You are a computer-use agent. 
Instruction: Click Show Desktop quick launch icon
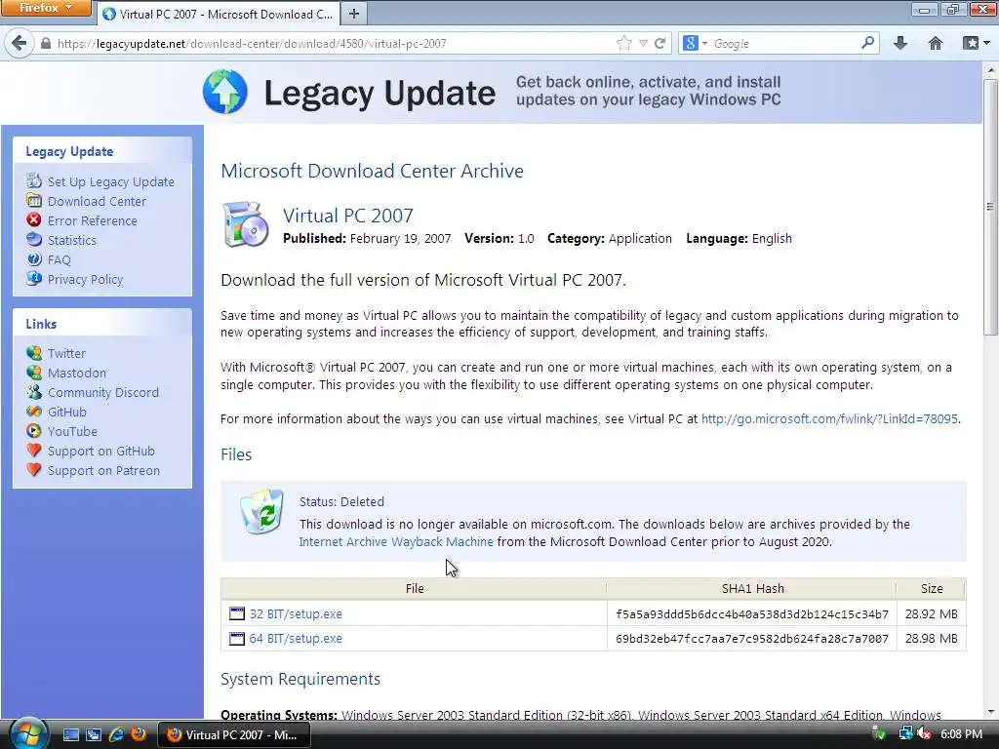[x=70, y=734]
